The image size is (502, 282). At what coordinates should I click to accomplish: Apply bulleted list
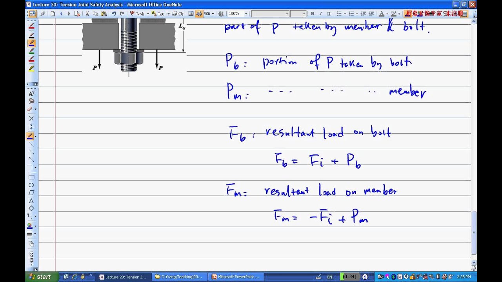(x=339, y=14)
